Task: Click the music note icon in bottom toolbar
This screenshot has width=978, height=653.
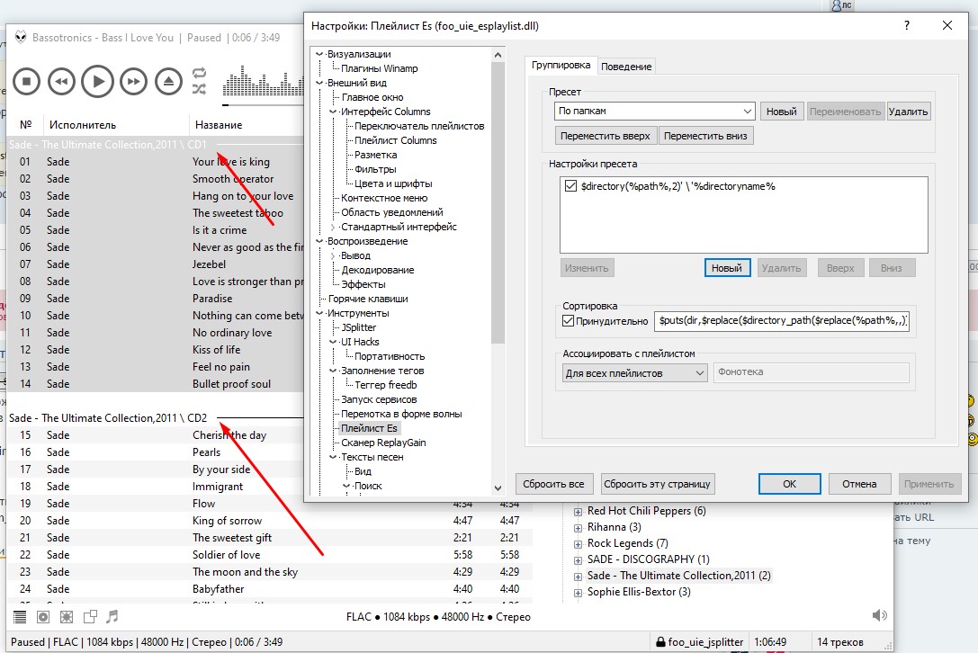Action: point(112,617)
